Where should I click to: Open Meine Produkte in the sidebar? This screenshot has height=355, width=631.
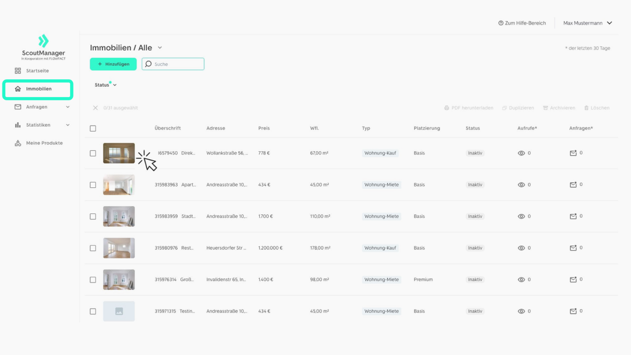coord(44,143)
